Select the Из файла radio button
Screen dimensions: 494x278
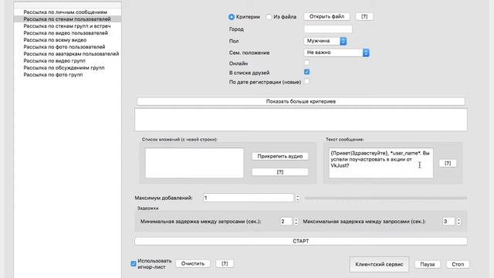(x=269, y=17)
